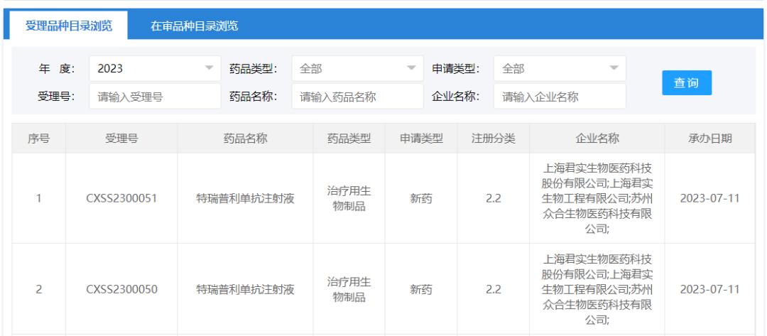767x336 pixels.
Task: Open the 申请类型 dropdown
Action: pos(560,68)
